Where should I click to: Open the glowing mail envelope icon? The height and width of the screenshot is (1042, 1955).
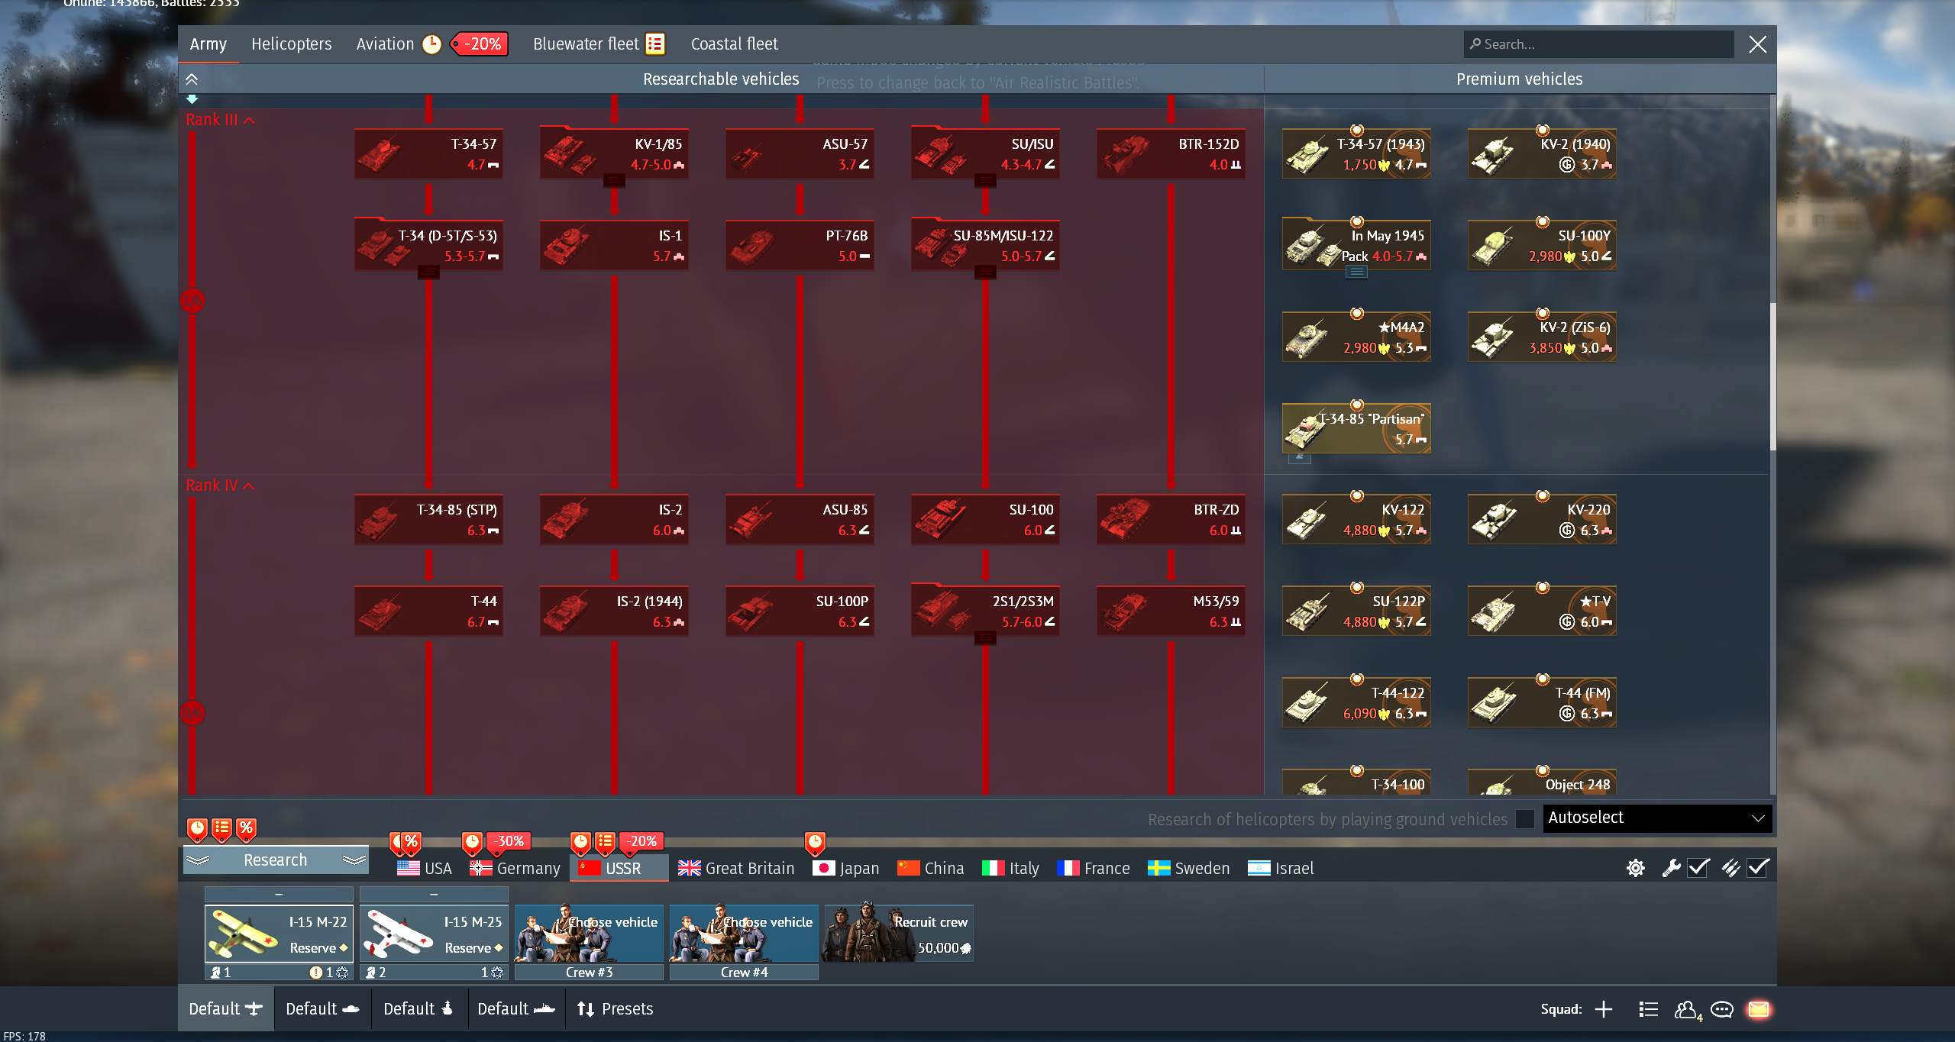coord(1759,1009)
